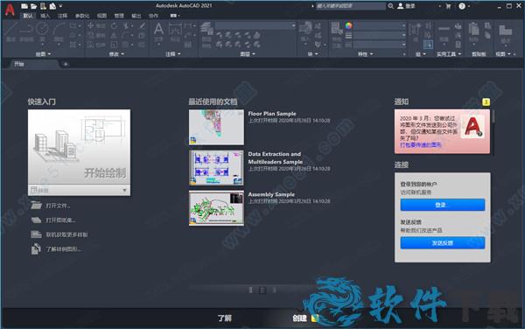This screenshot has width=525, height=329.
Task: Select the Move tool in Modify panel
Action: [90, 25]
